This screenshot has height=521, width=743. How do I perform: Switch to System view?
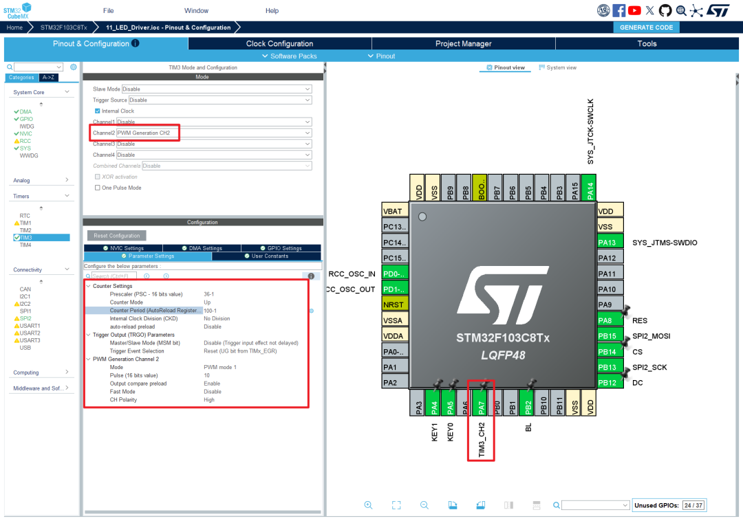pyautogui.click(x=558, y=67)
